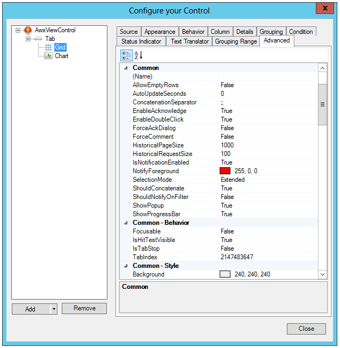
Task: Open the Appearance tab
Action: tap(160, 32)
